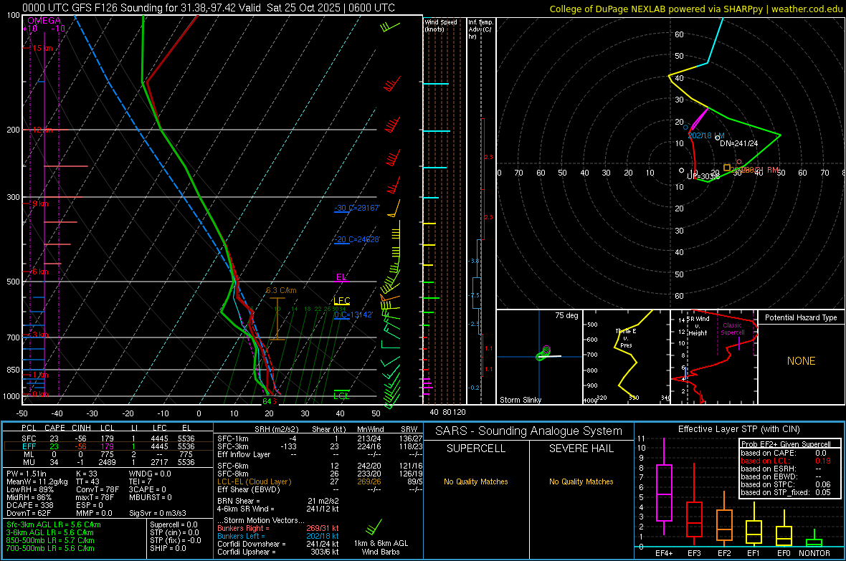Select the MU parcel row
The image size is (846, 561).
(x=108, y=462)
